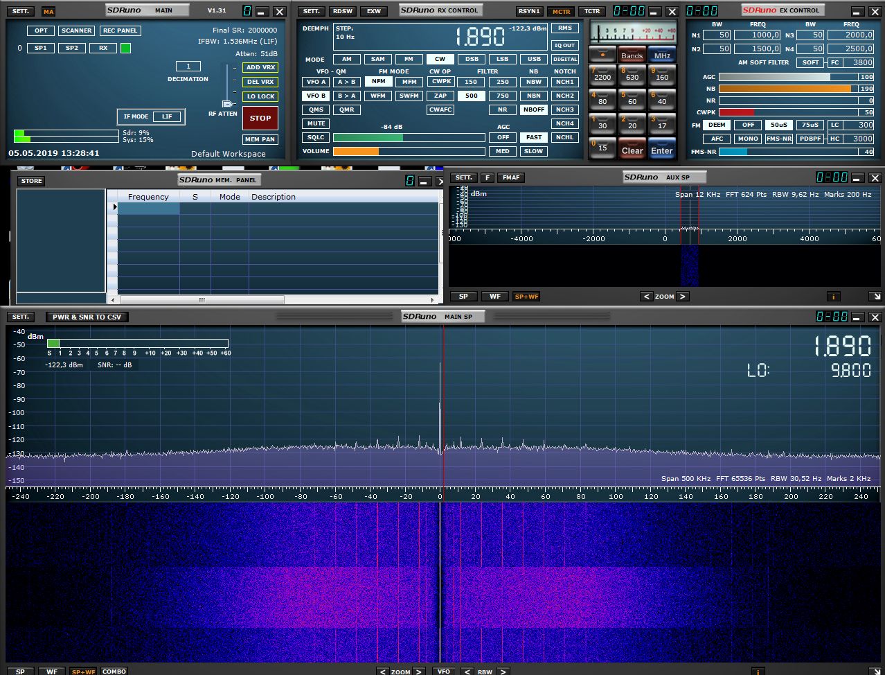
Task: Open the info 'i' button in AUX SP
Action: click(x=834, y=296)
